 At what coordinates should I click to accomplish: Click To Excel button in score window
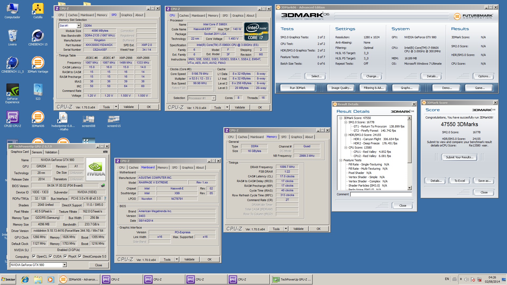point(460,181)
